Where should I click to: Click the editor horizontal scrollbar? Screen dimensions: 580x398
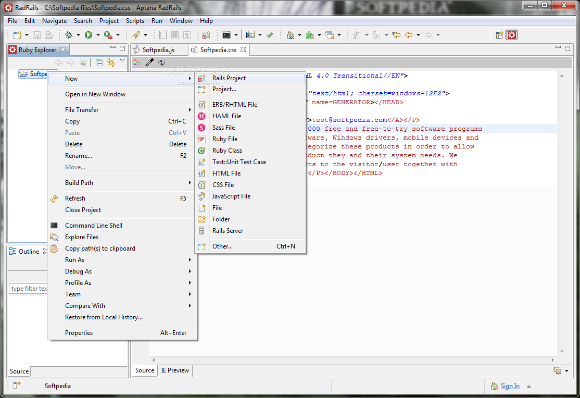click(353, 360)
